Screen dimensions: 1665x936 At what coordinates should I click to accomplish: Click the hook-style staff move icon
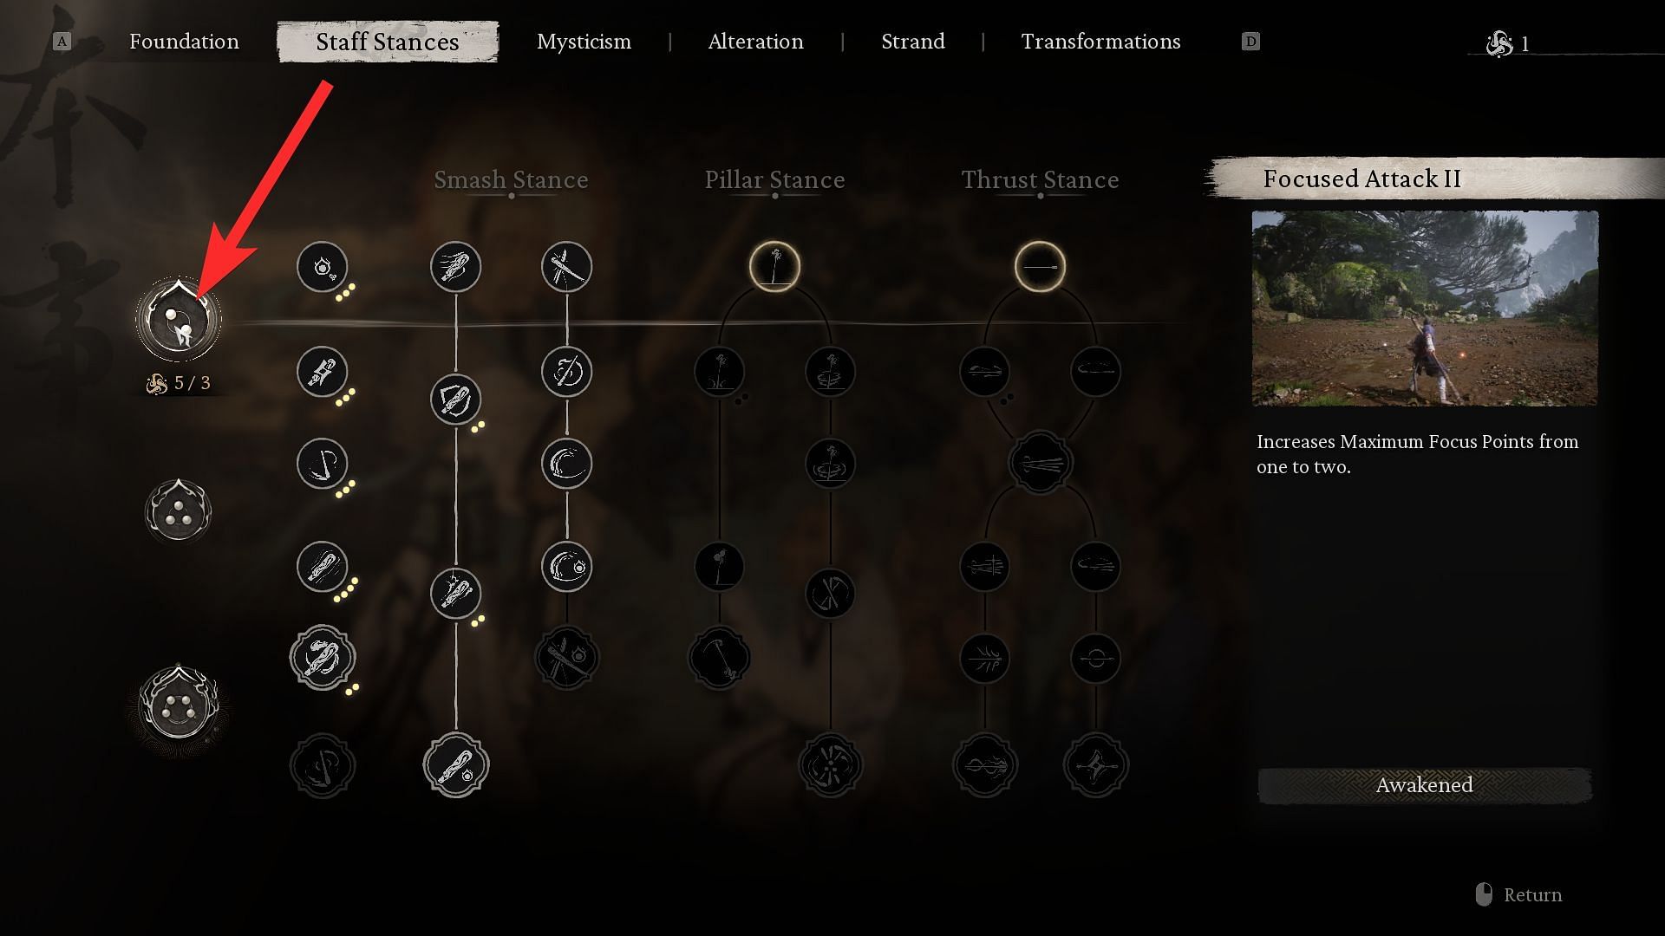click(x=323, y=462)
